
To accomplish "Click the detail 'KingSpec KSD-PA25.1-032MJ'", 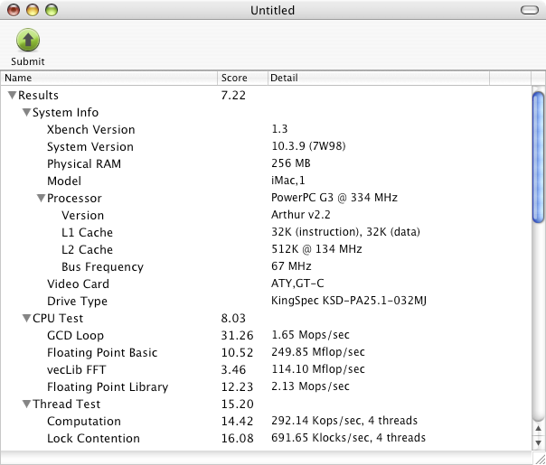I will tap(349, 301).
